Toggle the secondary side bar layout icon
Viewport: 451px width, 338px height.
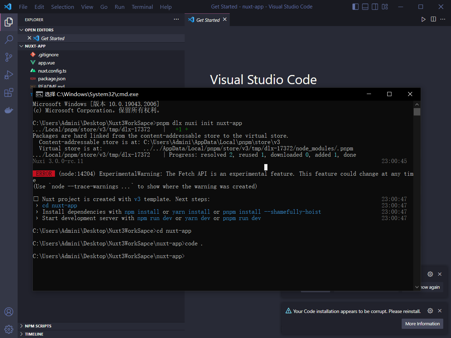375,7
